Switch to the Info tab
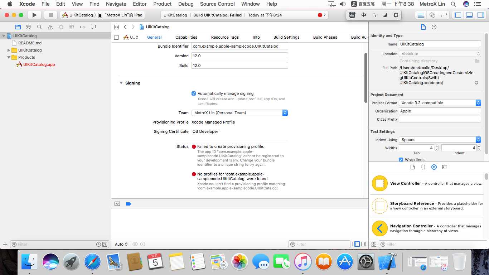Image resolution: width=489 pixels, height=275 pixels. coord(256,37)
